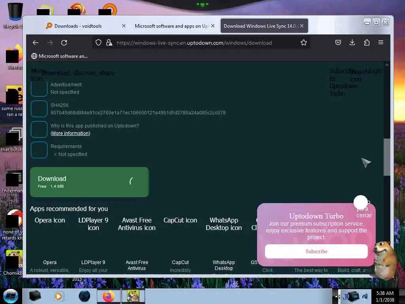Click the volume icon in system tray

(x=365, y=296)
